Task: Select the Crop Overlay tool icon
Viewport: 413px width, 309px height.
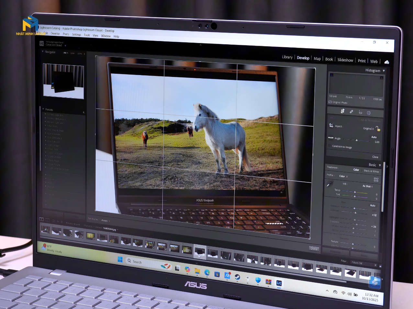Action: 342,111
